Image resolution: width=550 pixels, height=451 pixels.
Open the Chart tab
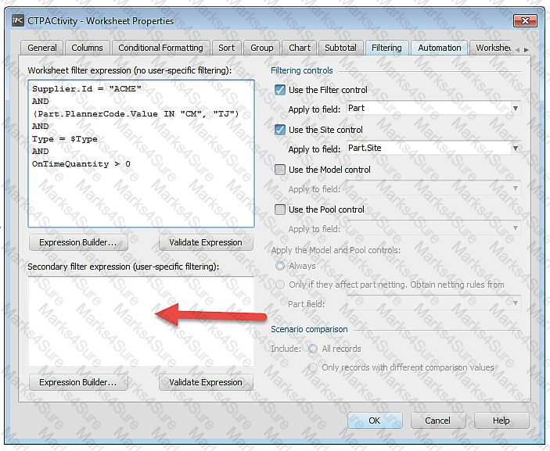pos(300,48)
